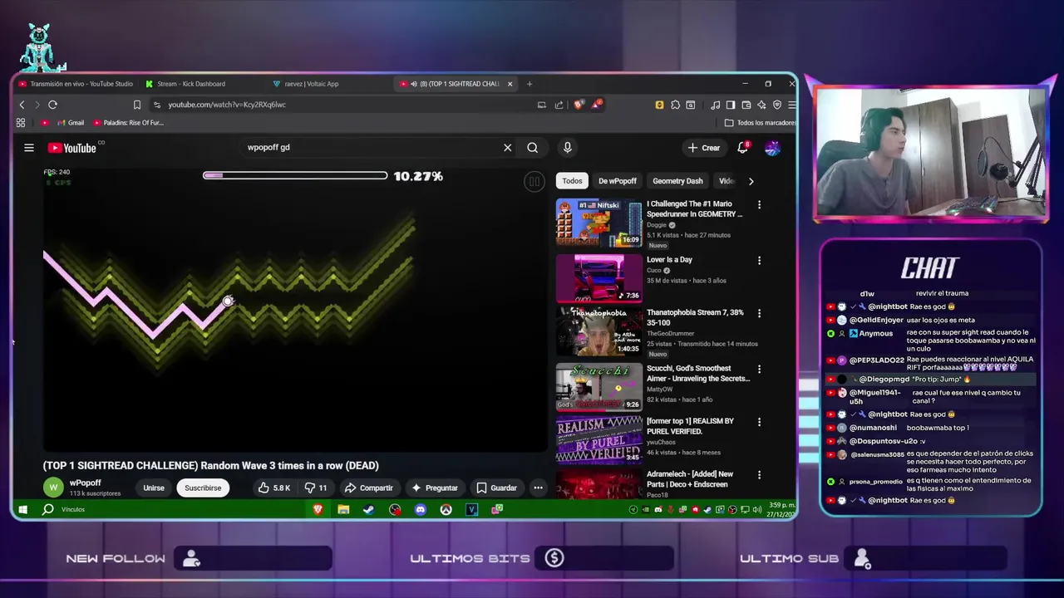Open the Brave Wallet icon
This screenshot has height=598, width=1064.
[x=746, y=105]
